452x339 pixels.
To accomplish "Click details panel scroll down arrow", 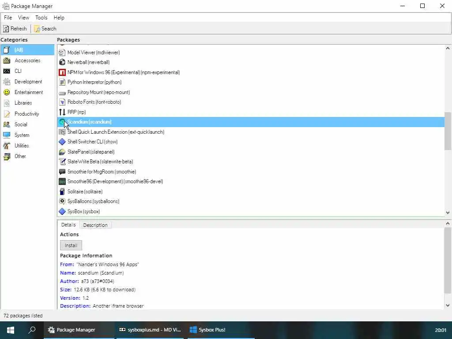I will point(448,305).
